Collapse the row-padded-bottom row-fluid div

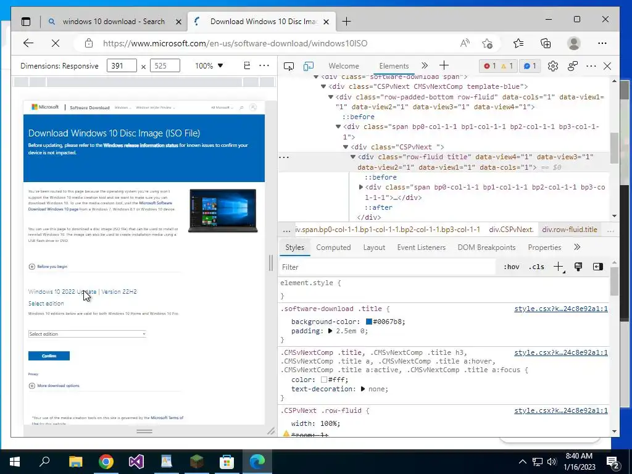tap(331, 97)
